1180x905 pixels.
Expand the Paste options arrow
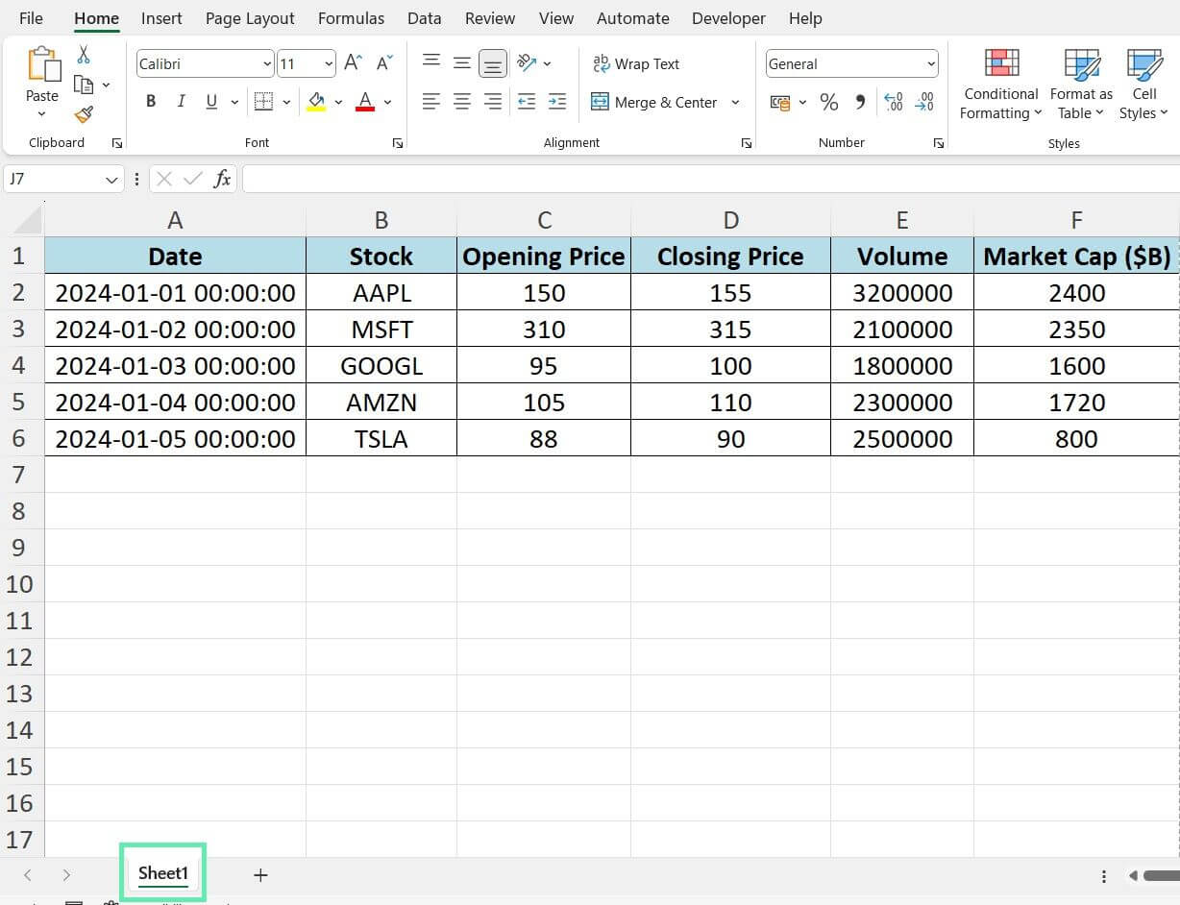pyautogui.click(x=42, y=114)
